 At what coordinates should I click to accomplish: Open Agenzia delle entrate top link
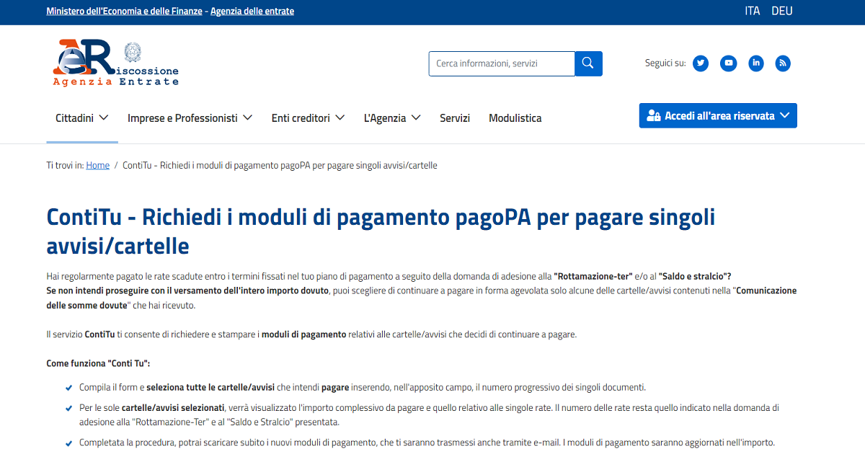(252, 12)
